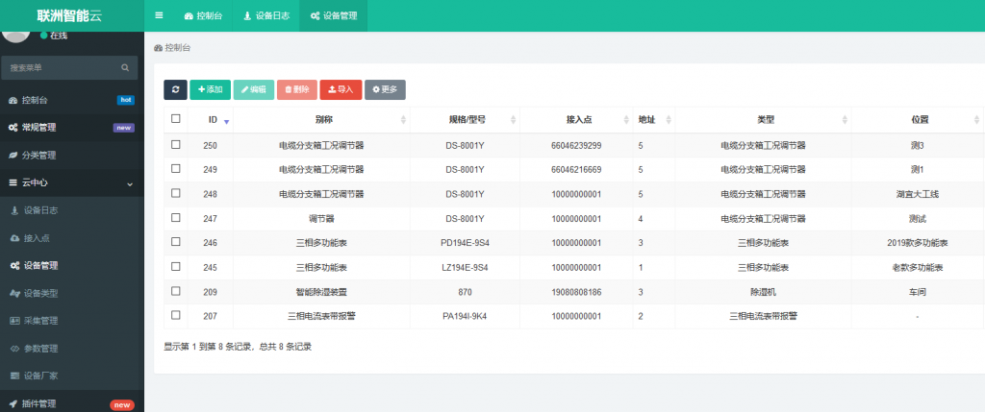Toggle the hamburger menu icon
Viewport: 985px width, 412px height.
click(159, 15)
